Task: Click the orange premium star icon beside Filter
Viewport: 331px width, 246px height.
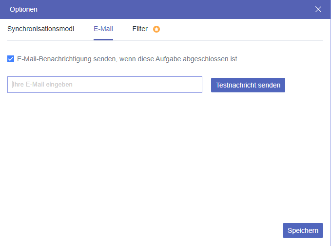Action: click(156, 29)
